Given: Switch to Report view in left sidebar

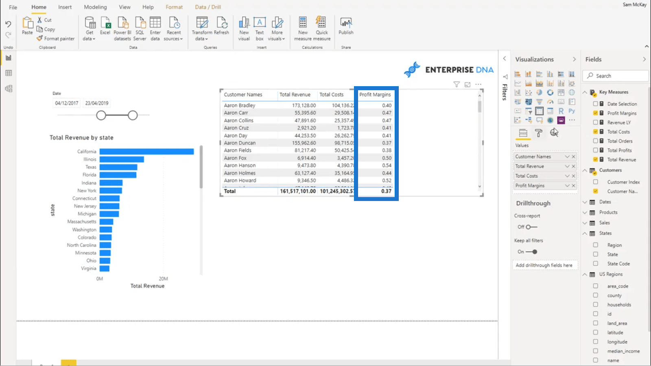Looking at the screenshot, I should click(9, 58).
